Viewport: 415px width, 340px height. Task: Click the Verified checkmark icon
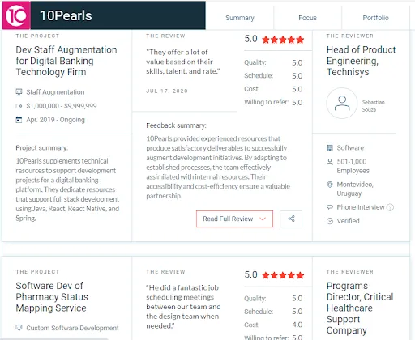pyautogui.click(x=330, y=221)
